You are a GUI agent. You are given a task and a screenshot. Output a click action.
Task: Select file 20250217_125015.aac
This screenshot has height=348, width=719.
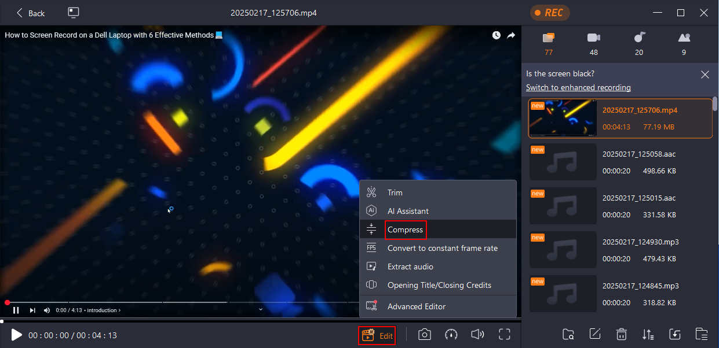[x=621, y=206]
